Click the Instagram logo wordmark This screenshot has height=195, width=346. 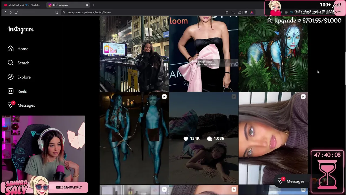coord(20,29)
